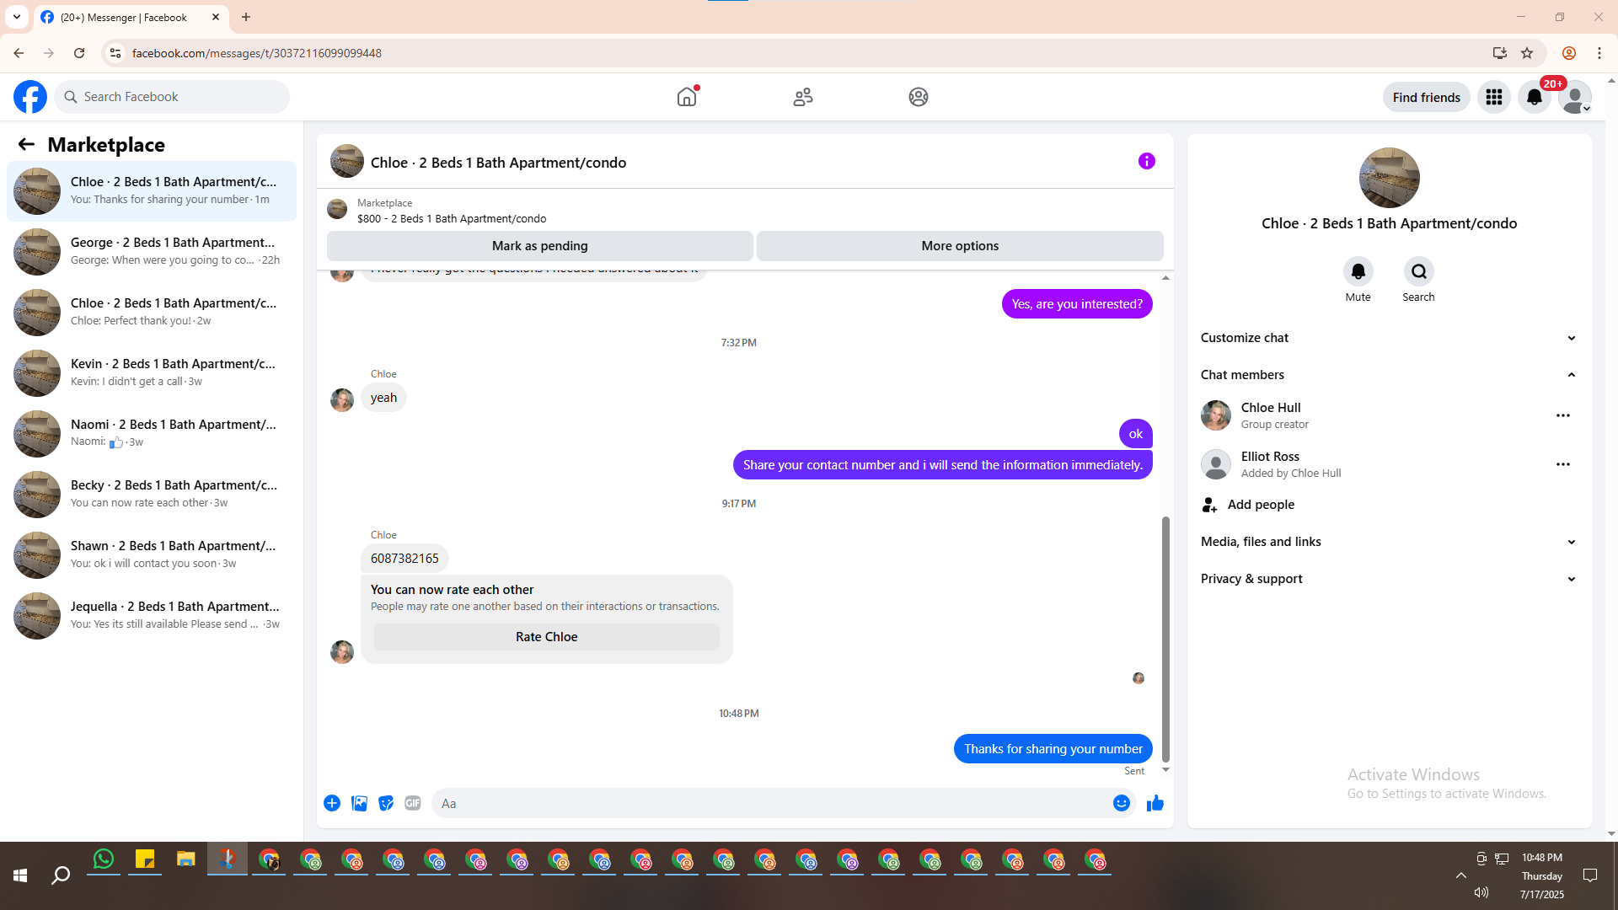Open the Sticky Notes taskbar app
Image resolution: width=1618 pixels, height=910 pixels.
pyautogui.click(x=145, y=859)
